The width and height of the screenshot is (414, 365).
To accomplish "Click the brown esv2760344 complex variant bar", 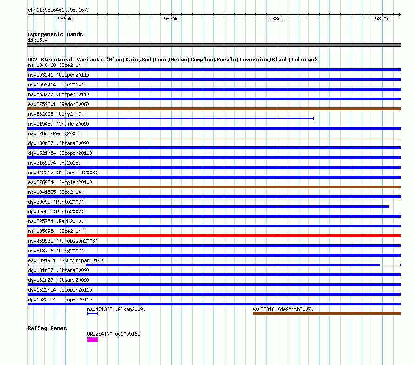I will click(214, 187).
